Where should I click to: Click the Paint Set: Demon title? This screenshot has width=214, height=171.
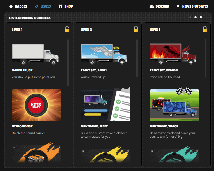(x=164, y=70)
